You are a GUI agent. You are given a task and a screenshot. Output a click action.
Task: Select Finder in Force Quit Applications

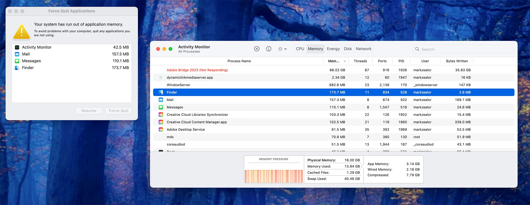pyautogui.click(x=72, y=68)
